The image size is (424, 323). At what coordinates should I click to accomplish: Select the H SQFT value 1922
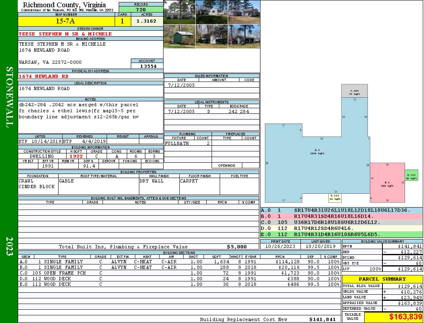pyautogui.click(x=76, y=156)
